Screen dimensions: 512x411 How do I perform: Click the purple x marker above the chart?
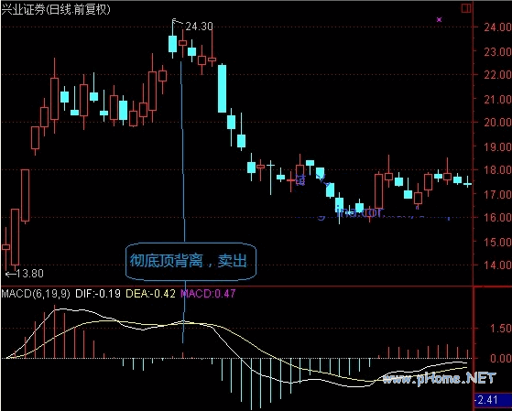tap(439, 19)
